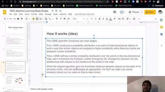Show more toolbar options
The height and width of the screenshot is (92, 165).
139,19
